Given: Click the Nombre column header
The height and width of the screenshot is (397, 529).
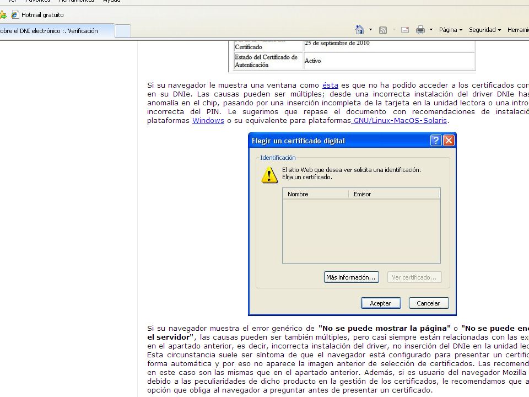Looking at the screenshot, I should (x=315, y=194).
